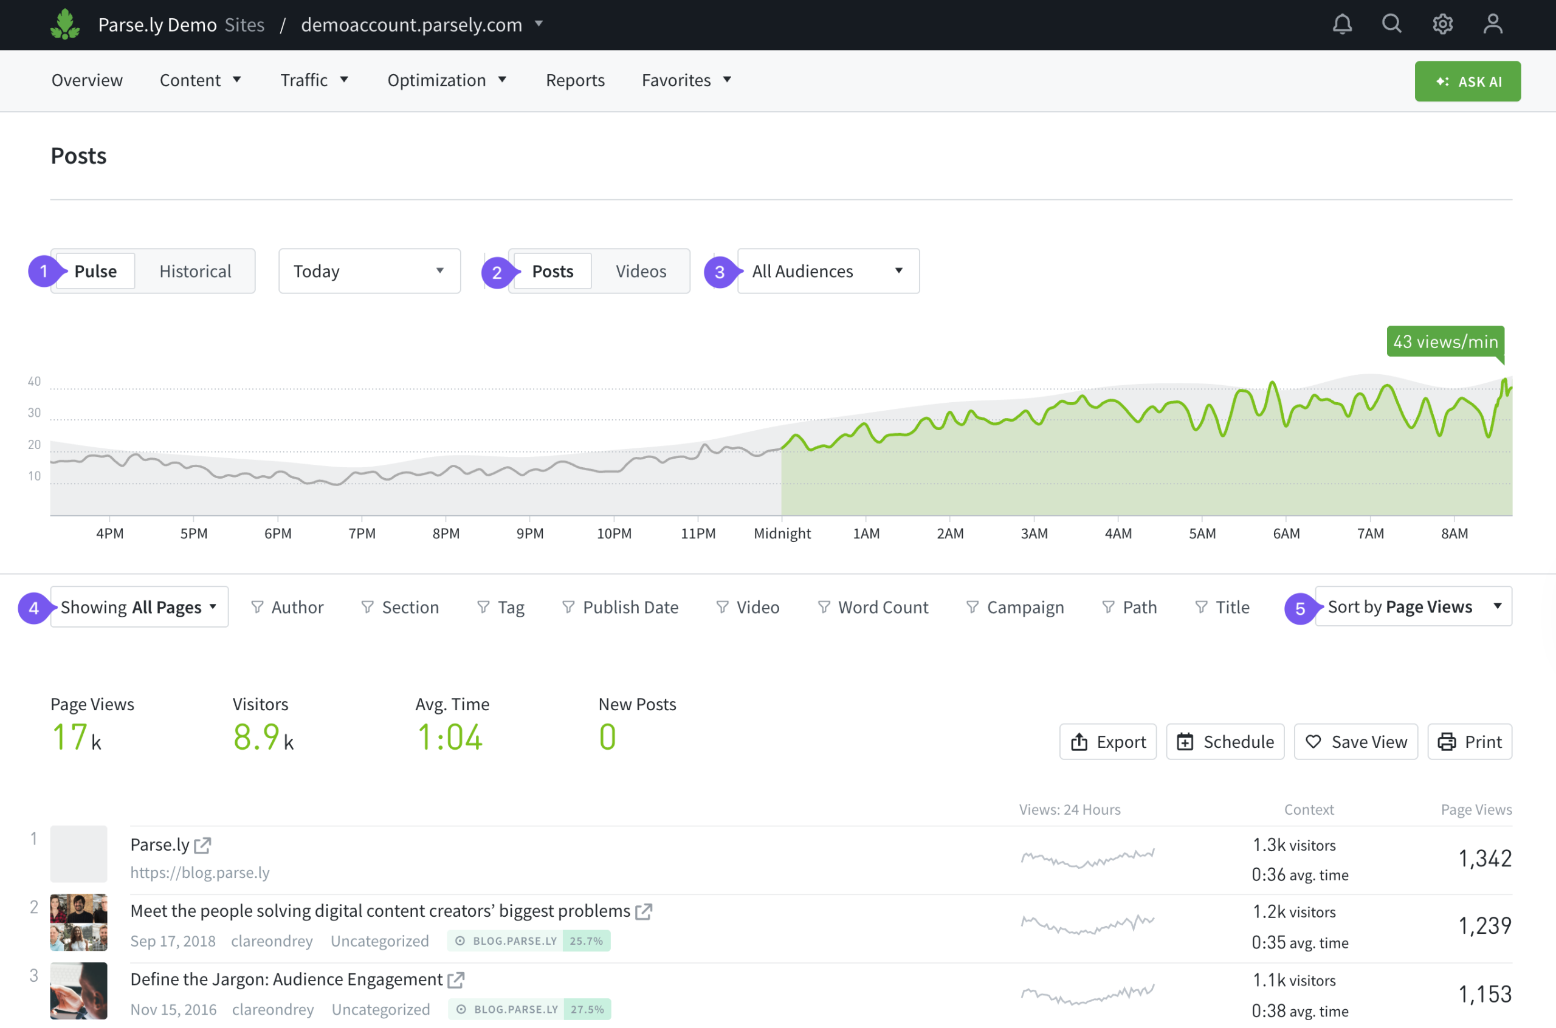Click Author filter funnel icon
This screenshot has width=1556, height=1028.
pos(257,607)
